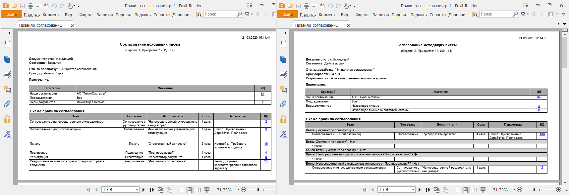Toggle facing pages view in right window
The width and height of the screenshot is (569, 195).
click(x=474, y=190)
